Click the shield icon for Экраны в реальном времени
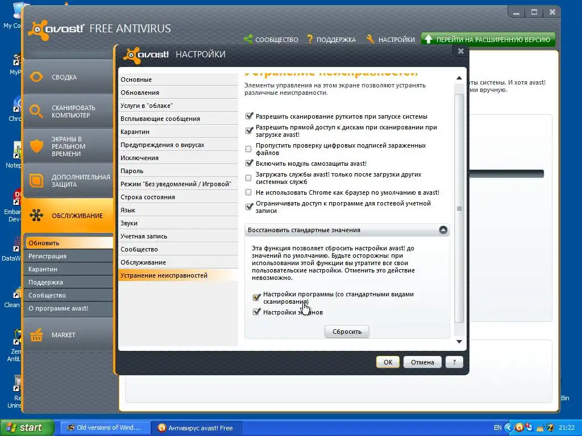The image size is (582, 436). click(36, 146)
